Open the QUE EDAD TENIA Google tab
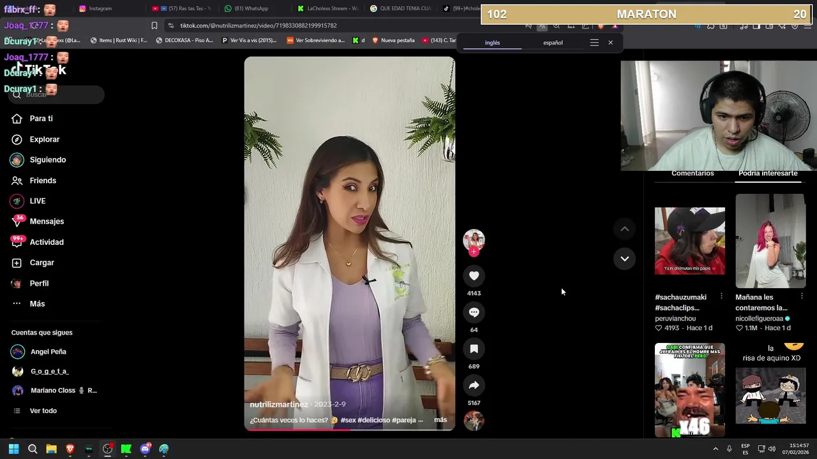The image size is (817, 459). [x=401, y=8]
